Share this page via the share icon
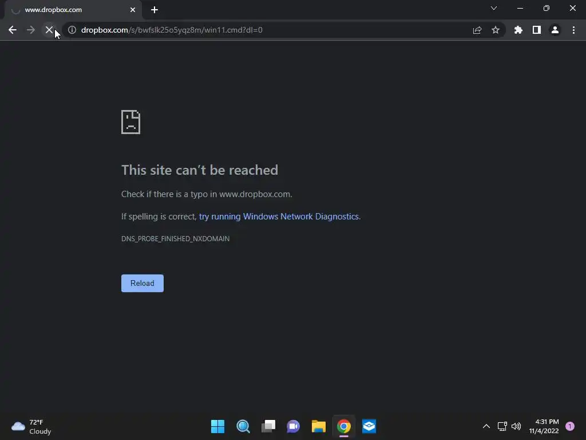Image resolution: width=586 pixels, height=440 pixels. point(477,30)
